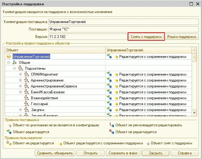Click the yellow sphere icon beside УправлениеТорговлей root
202x159 pixels.
9,56
